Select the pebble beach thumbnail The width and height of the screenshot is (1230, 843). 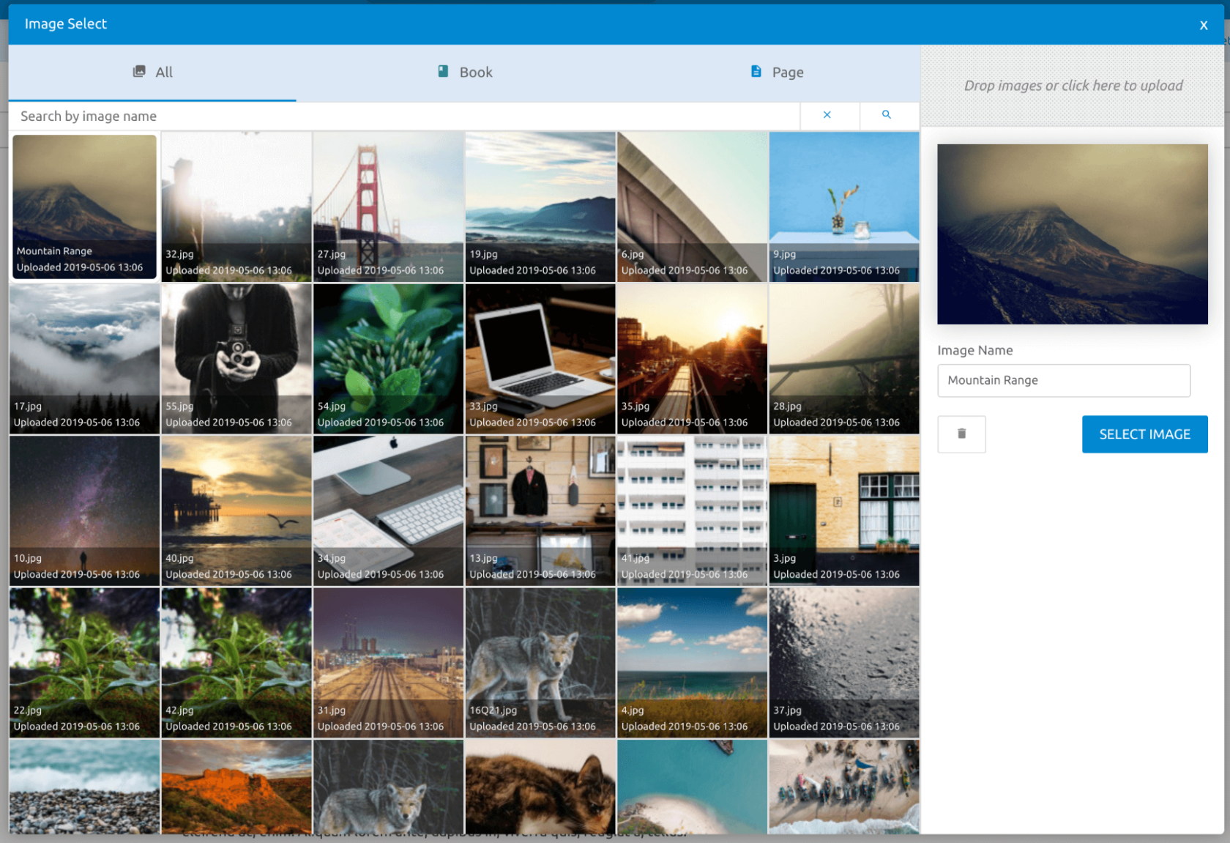(84, 787)
